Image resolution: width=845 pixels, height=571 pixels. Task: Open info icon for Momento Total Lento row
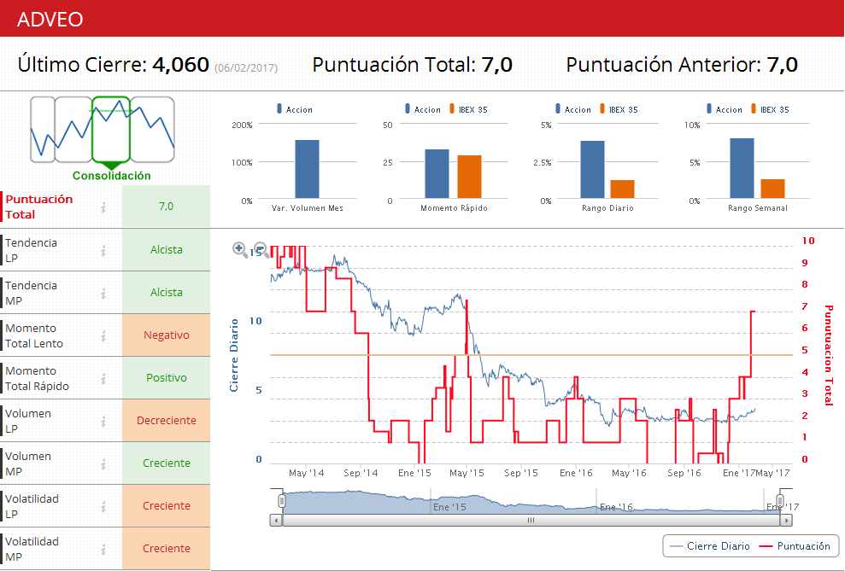point(103,335)
